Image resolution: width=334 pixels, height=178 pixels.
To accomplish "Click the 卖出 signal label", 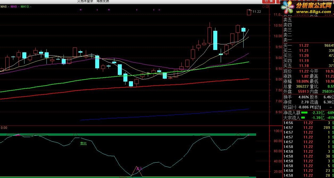I will point(83,143).
